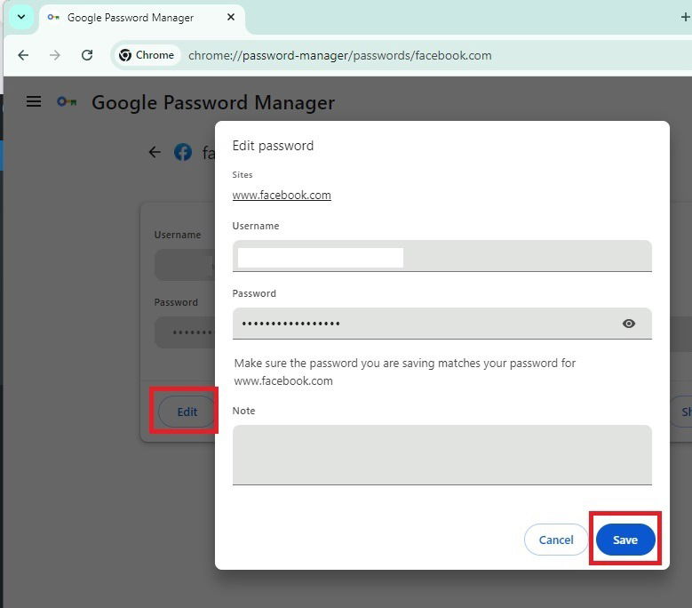Navigate back with the browser back arrow
Screen dimensions: 692x608
click(23, 55)
